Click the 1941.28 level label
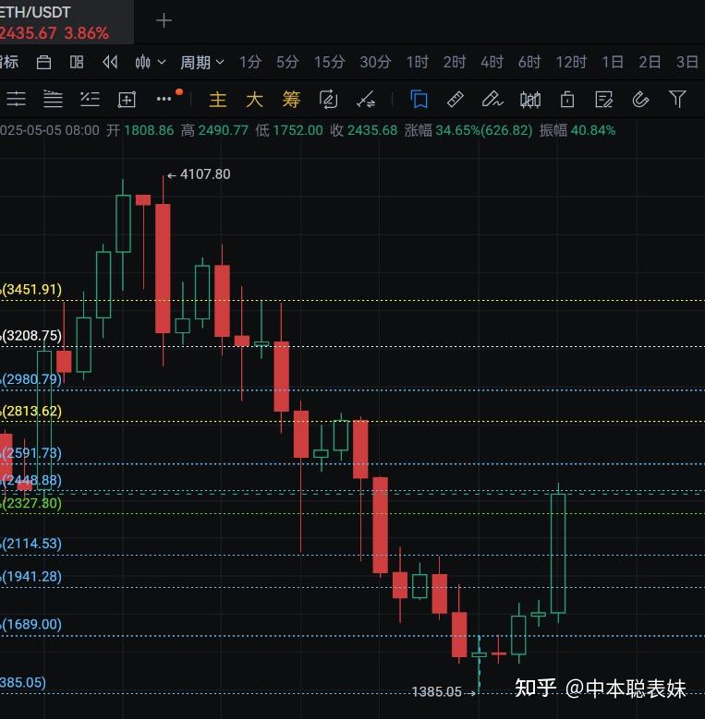The image size is (705, 719). point(31,576)
